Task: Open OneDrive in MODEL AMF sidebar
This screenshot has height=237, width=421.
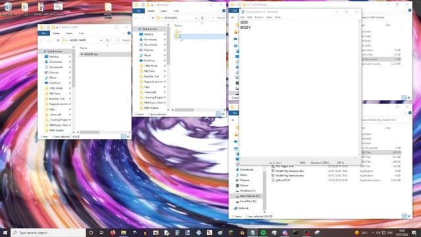Action: (x=55, y=83)
